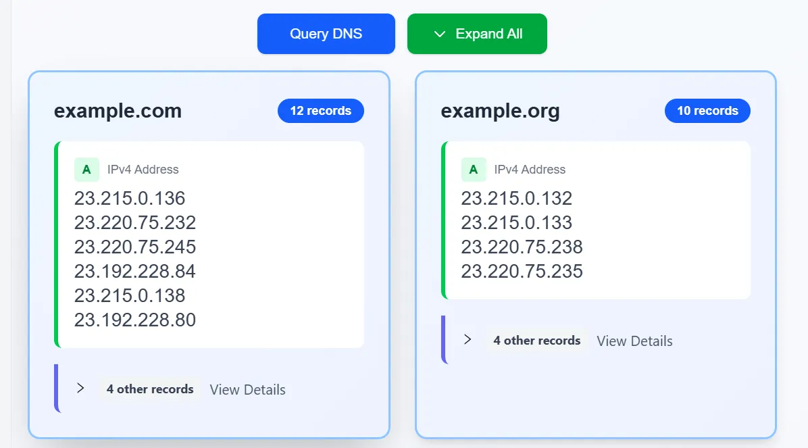Image resolution: width=808 pixels, height=448 pixels.
Task: Select the example.org card title
Action: pos(500,110)
